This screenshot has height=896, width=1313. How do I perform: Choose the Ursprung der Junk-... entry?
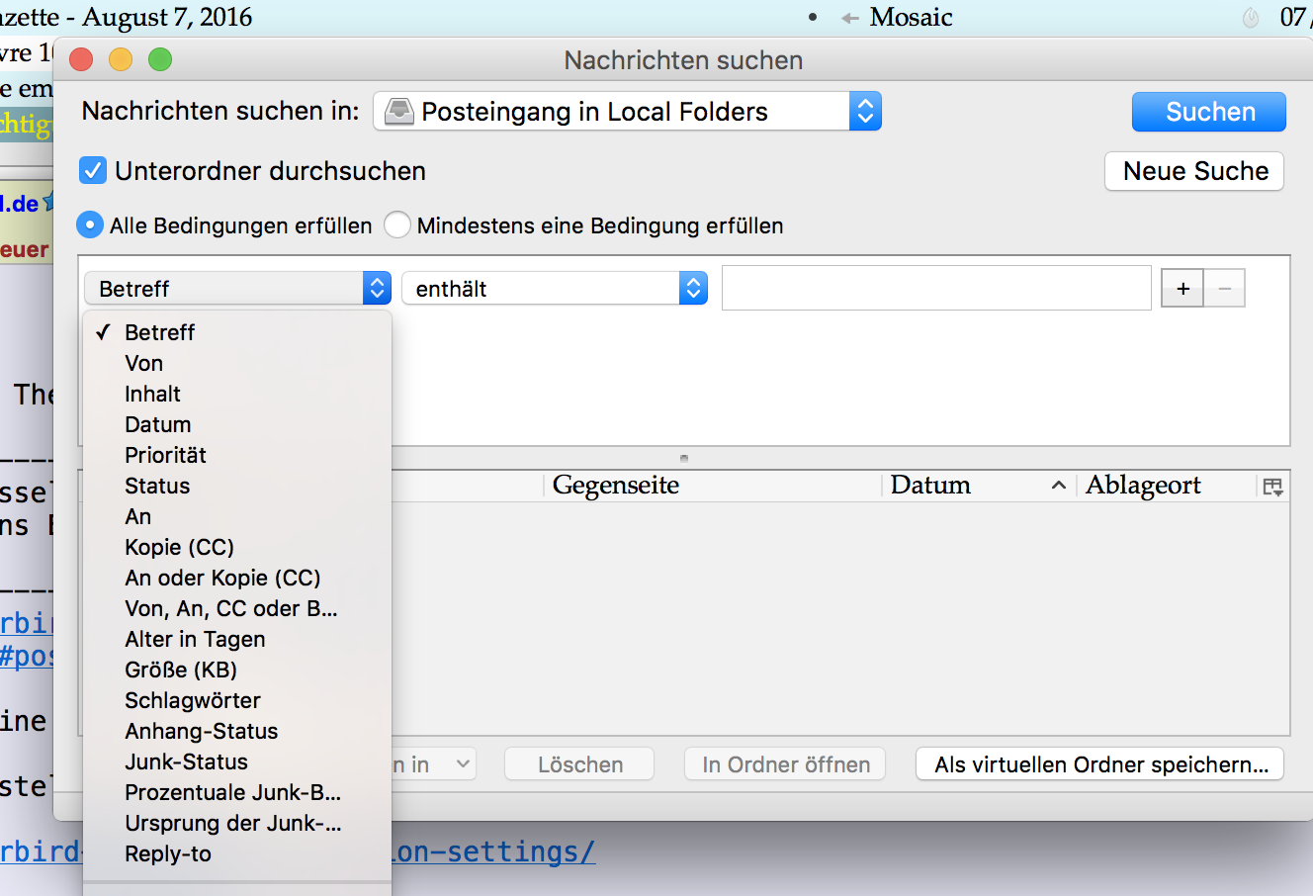(237, 823)
